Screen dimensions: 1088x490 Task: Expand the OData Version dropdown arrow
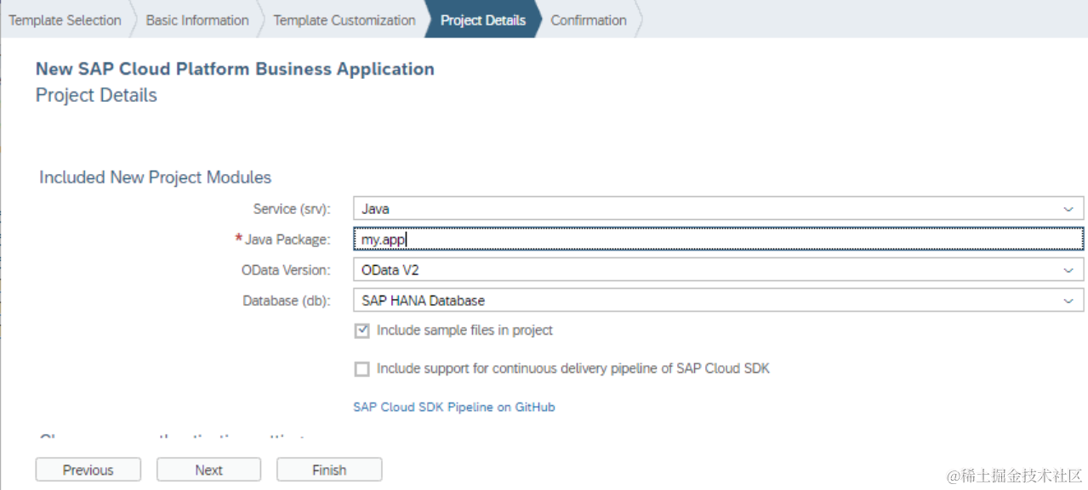tap(1068, 270)
